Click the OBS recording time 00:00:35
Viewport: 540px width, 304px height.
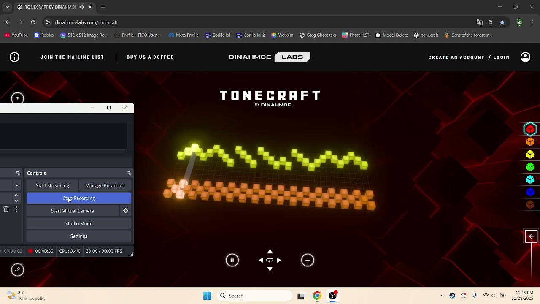pos(44,251)
